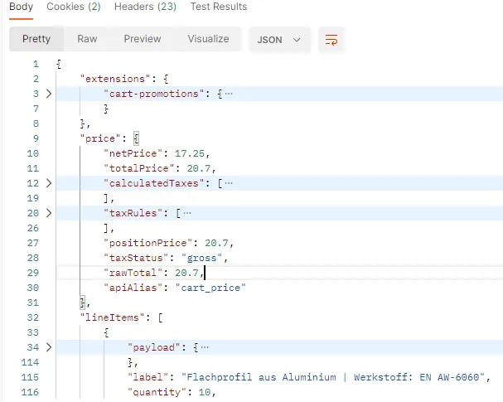
Task: Expand the payload object arrow
Action: [x=49, y=347]
